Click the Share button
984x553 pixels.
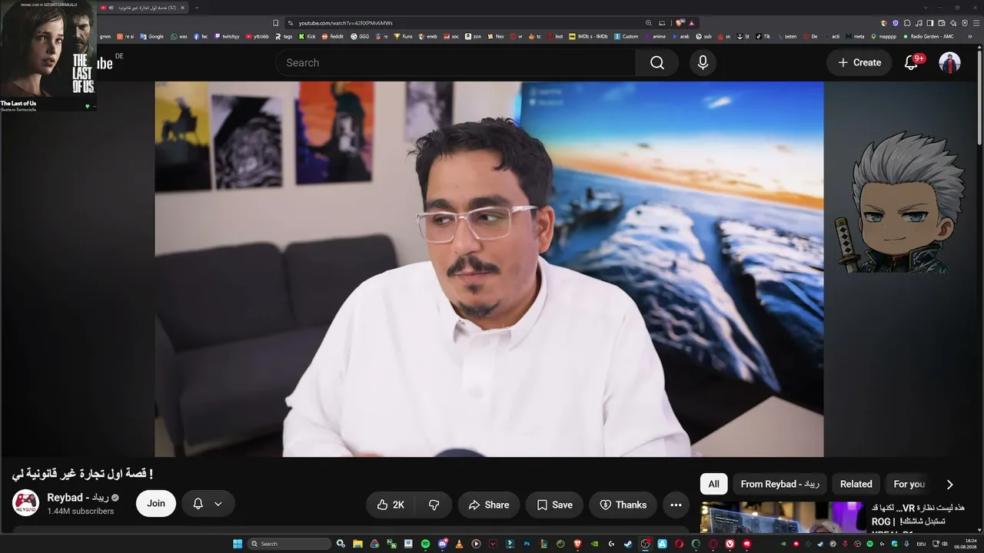pyautogui.click(x=489, y=505)
